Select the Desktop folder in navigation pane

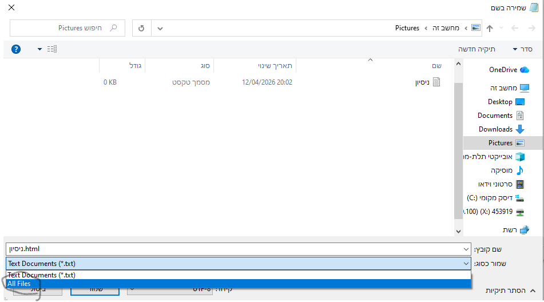[500, 102]
